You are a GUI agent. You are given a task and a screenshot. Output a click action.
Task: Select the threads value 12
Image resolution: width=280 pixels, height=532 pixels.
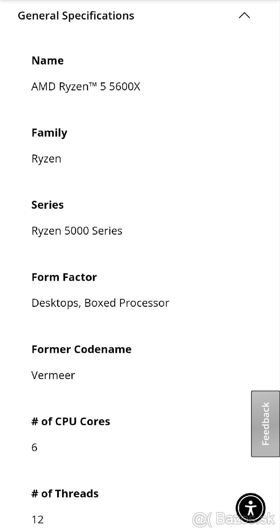click(38, 519)
